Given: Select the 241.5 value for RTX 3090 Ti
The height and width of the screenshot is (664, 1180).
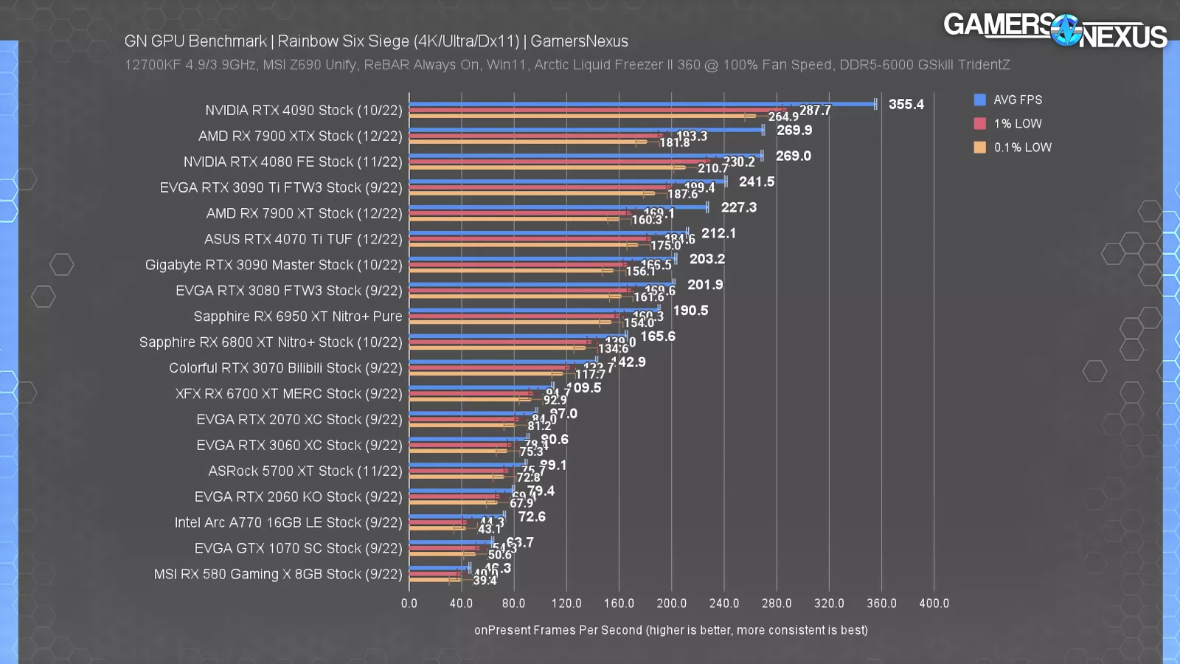Looking at the screenshot, I should [x=756, y=181].
